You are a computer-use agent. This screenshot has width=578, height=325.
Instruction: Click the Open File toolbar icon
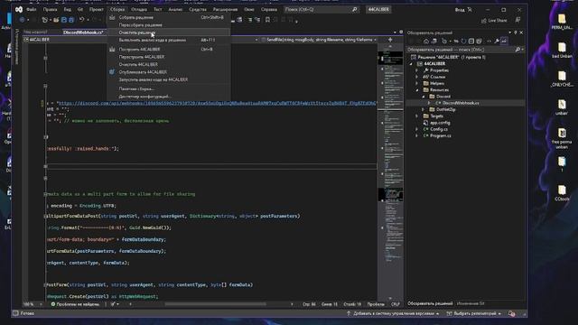tap(56, 20)
